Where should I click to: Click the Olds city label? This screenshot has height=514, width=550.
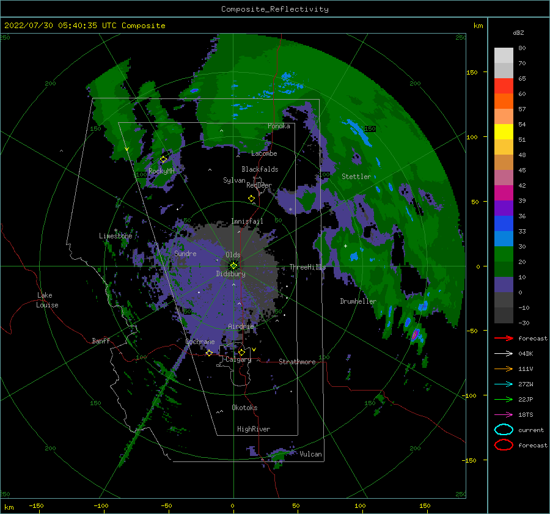[x=233, y=255]
